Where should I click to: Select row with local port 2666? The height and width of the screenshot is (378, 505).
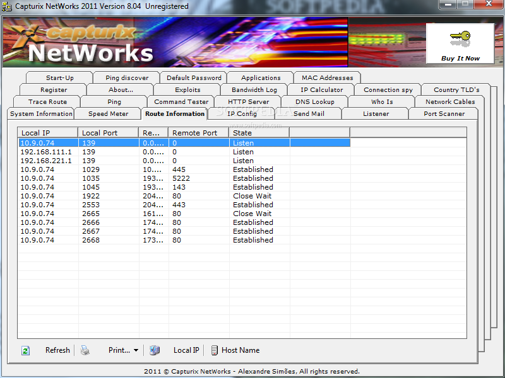coord(184,222)
